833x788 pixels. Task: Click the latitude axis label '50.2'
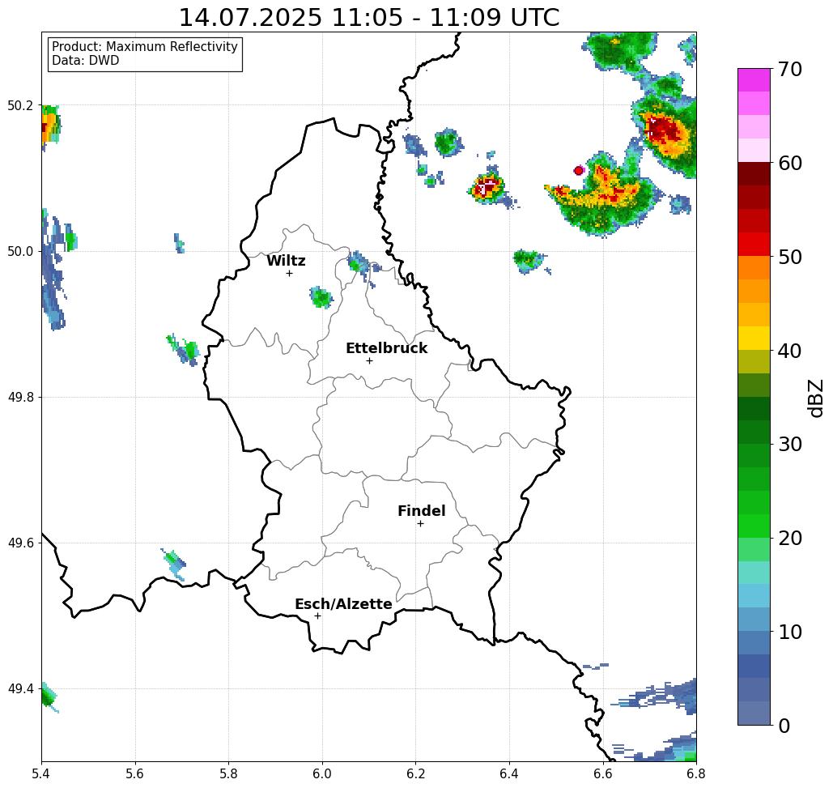click(19, 106)
